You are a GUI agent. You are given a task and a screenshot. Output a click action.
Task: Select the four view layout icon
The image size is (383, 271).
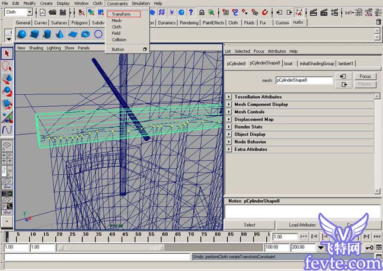pyautogui.click(x=7, y=158)
